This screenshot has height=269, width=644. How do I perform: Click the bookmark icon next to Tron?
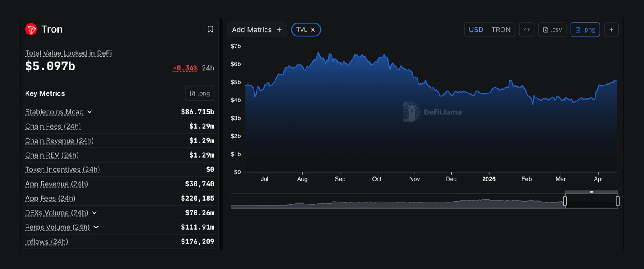pos(210,29)
